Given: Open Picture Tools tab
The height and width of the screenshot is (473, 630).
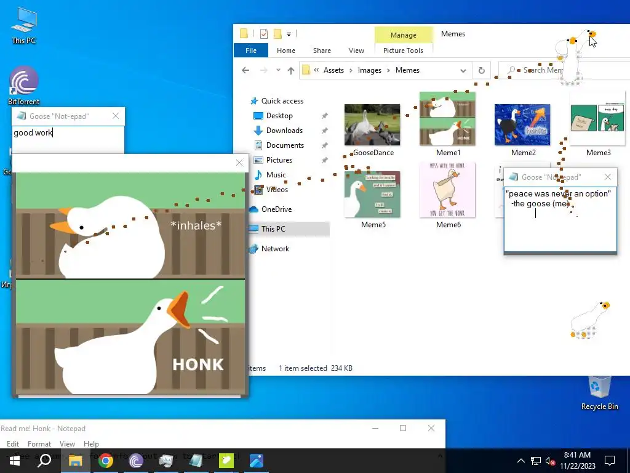Looking at the screenshot, I should (x=403, y=51).
